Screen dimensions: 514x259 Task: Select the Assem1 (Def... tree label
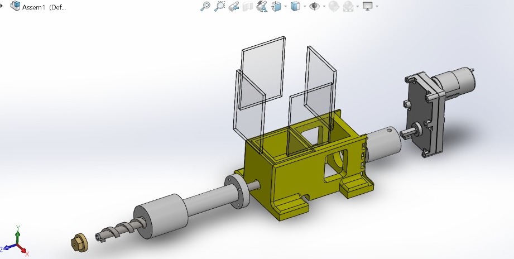coord(44,8)
